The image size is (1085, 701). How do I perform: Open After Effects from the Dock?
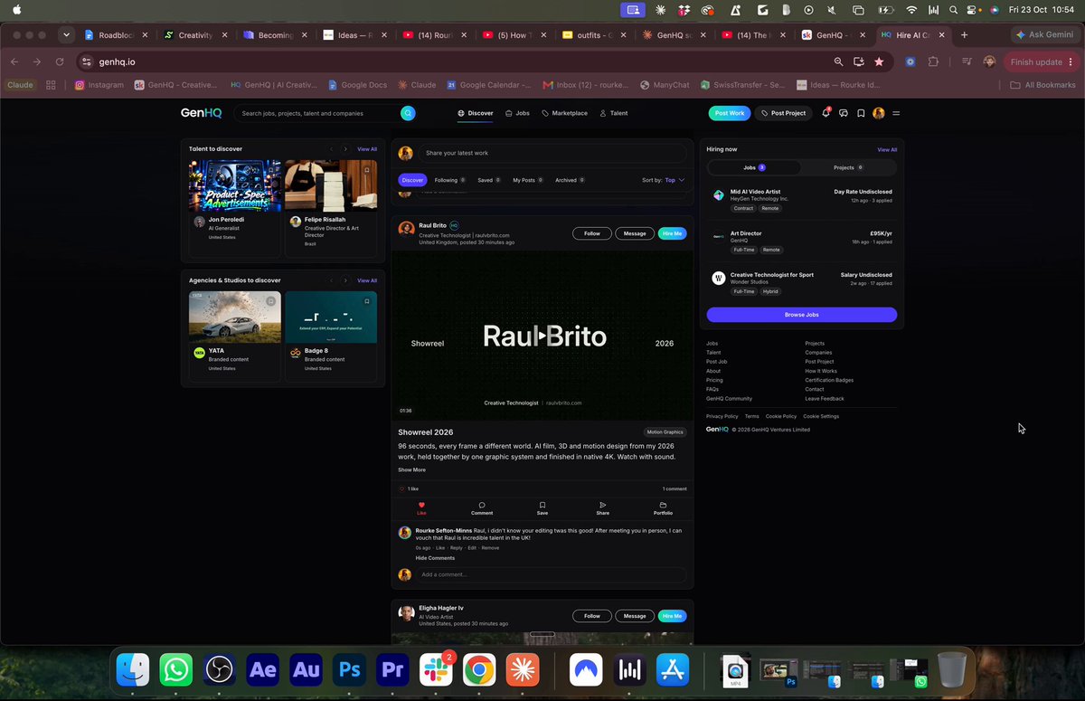click(x=263, y=670)
